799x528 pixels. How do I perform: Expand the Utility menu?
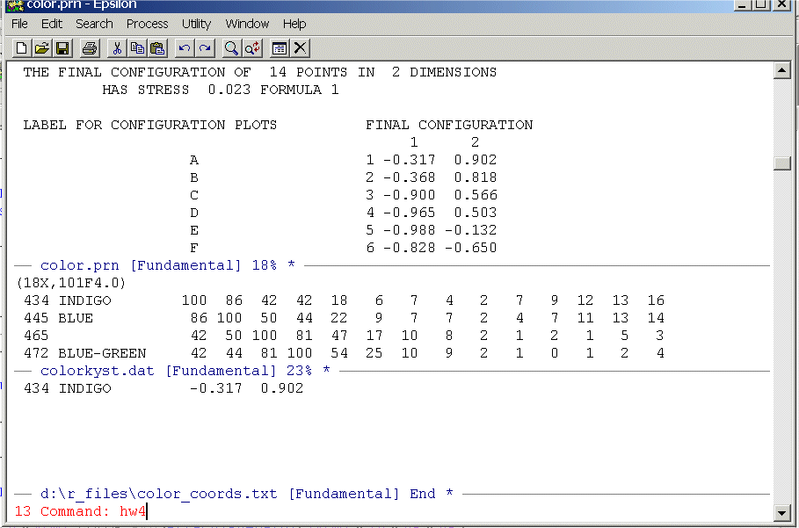(x=196, y=24)
